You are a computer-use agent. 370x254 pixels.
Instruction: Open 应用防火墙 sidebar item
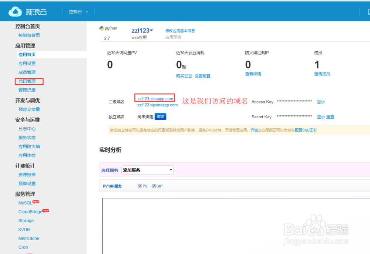coord(29,146)
